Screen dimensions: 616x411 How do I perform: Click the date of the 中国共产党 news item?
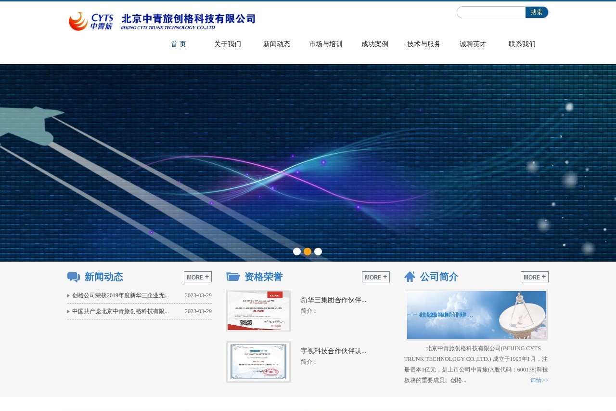point(198,311)
